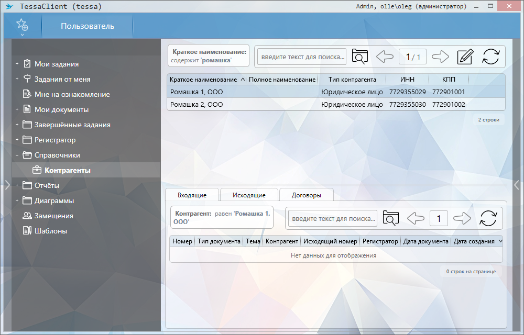
Task: Open the Договоры tab
Action: pos(306,195)
